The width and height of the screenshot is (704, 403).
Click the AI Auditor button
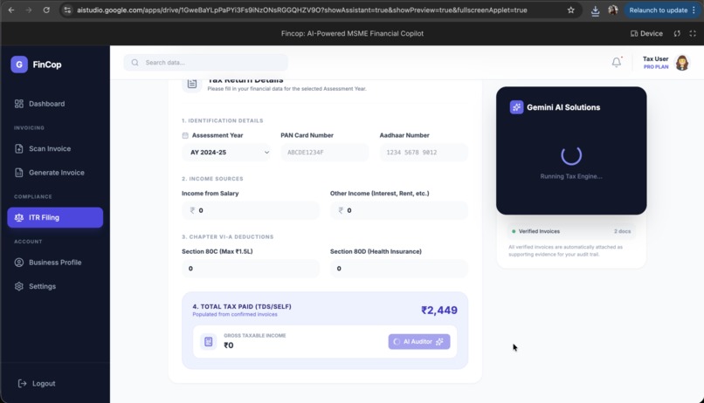point(419,342)
